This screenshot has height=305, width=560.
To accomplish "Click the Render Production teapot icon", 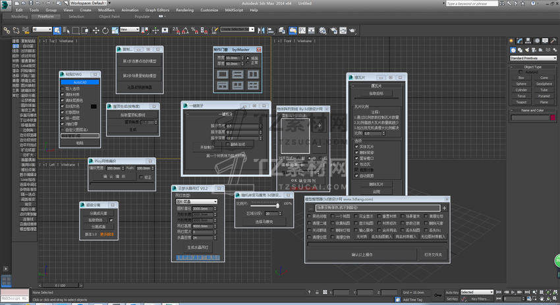I will [352, 31].
